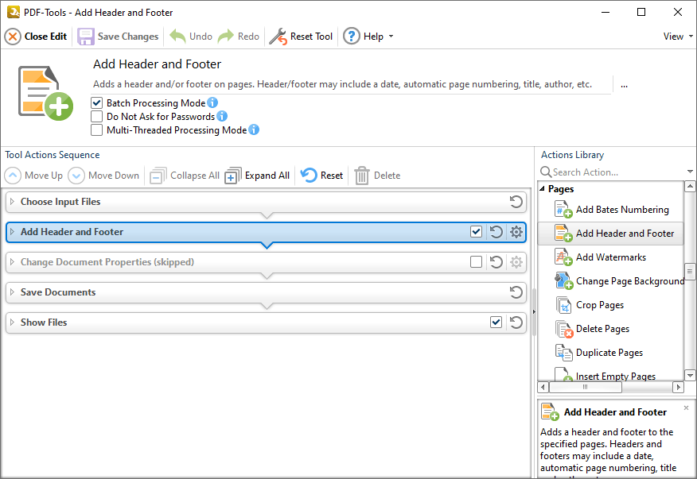
Task: Enable Multi-Threaded Processing Mode
Action: click(96, 130)
